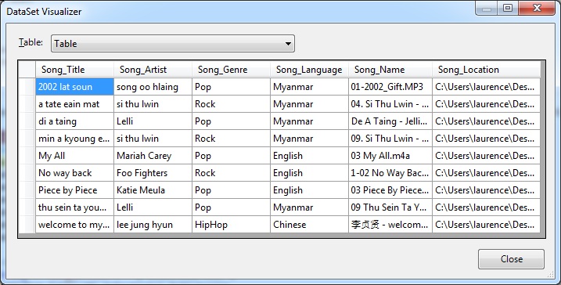The height and width of the screenshot is (285, 561).
Task: Select the '04. Si Thu Lwin' name cell
Action: click(x=390, y=104)
